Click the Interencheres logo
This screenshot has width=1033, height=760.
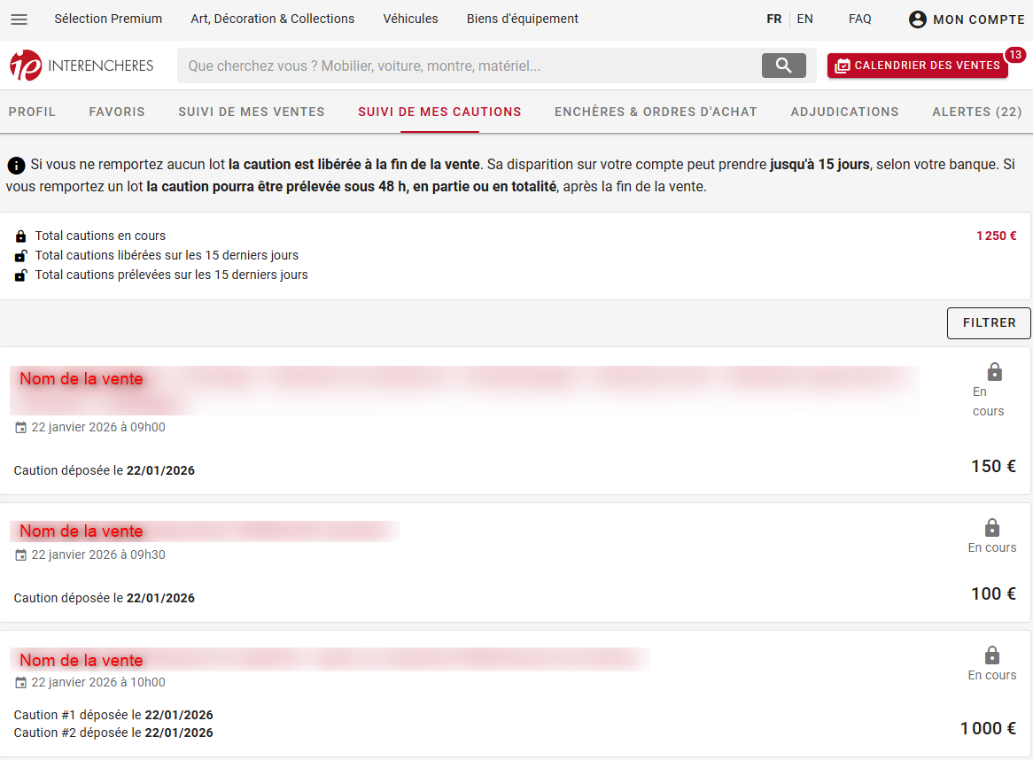(82, 66)
